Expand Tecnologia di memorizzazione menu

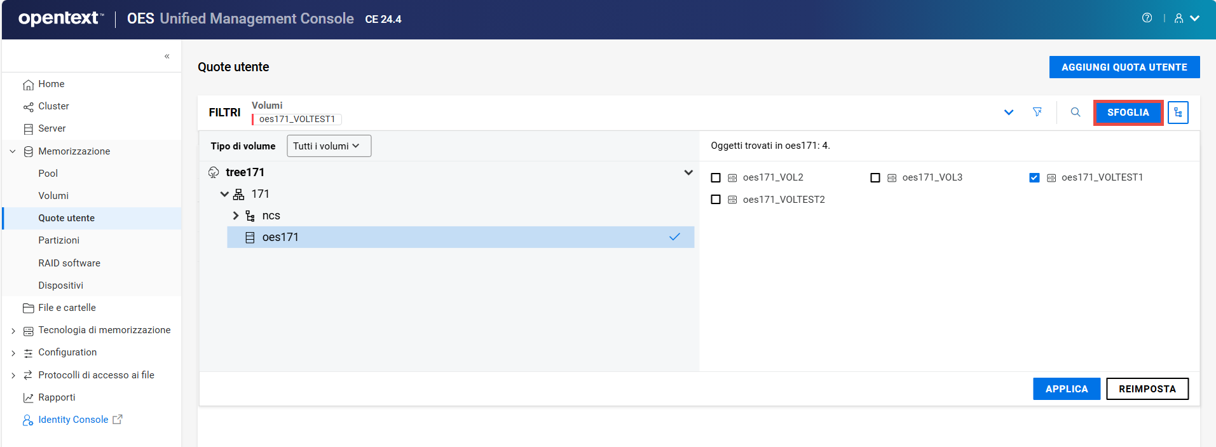[x=13, y=331]
